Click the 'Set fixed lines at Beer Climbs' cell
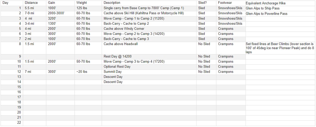 click(280, 48)
